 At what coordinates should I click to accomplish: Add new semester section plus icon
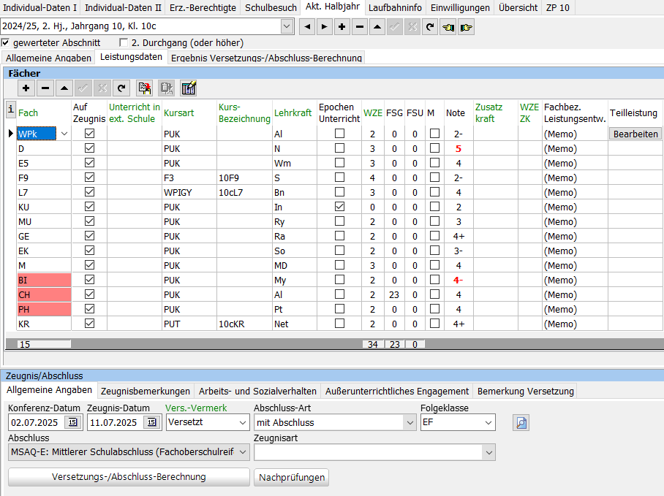[x=342, y=27]
